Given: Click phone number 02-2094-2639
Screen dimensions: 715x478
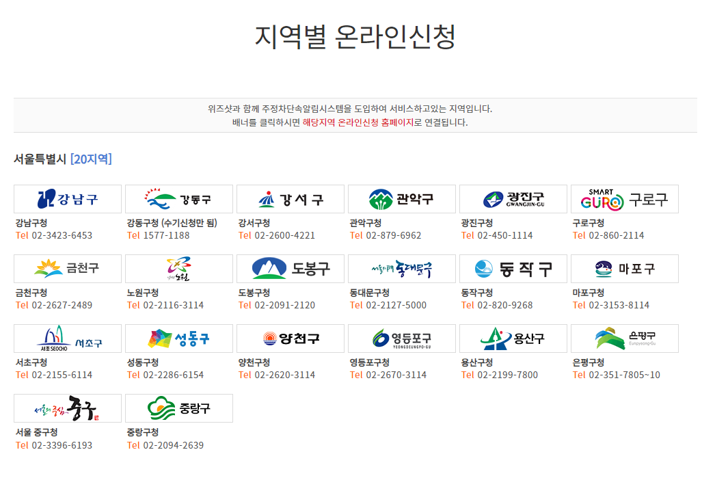Looking at the screenshot, I should click(x=173, y=446).
